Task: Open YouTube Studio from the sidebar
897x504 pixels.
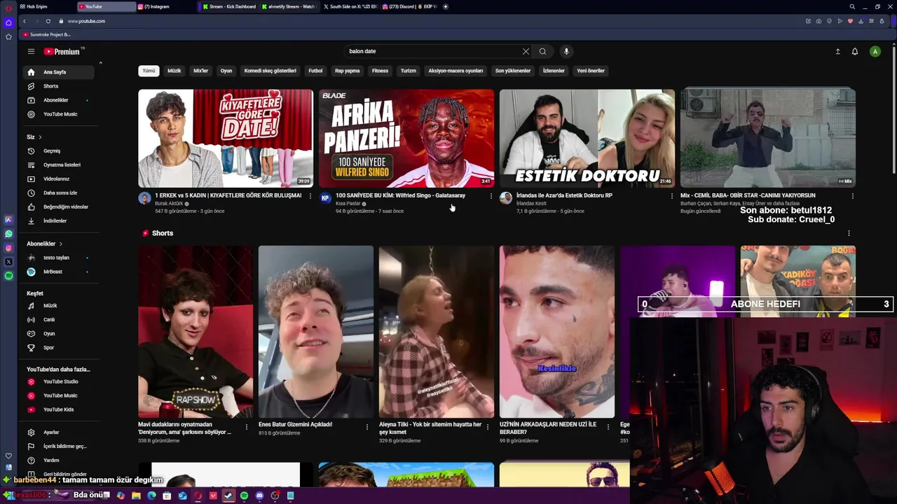Action: [59, 381]
